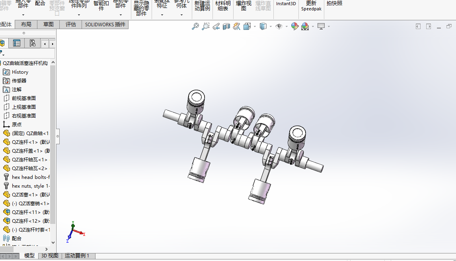Switch to the 评估 tab
The width and height of the screenshot is (456, 261).
71,24
